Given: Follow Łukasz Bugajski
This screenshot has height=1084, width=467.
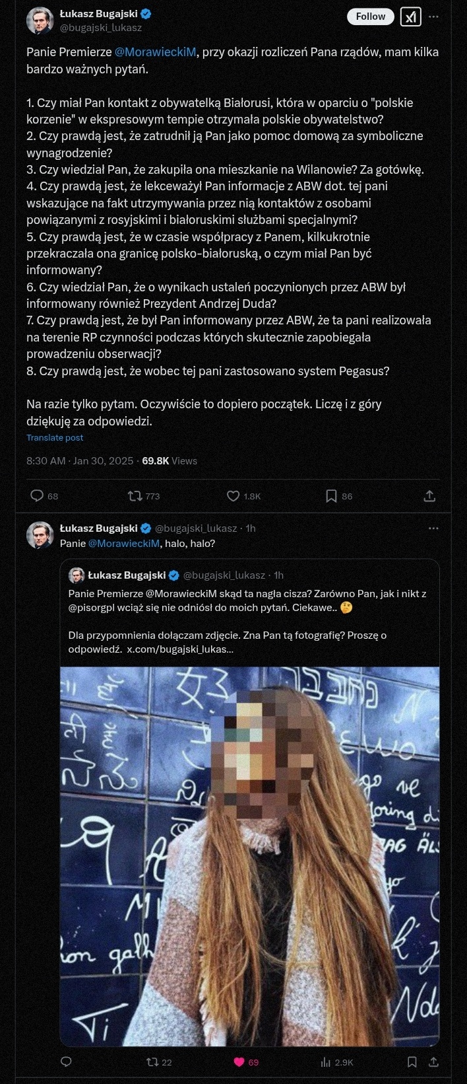Looking at the screenshot, I should click(x=371, y=17).
